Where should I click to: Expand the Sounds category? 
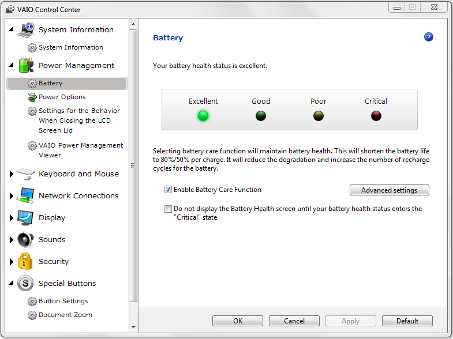click(12, 240)
